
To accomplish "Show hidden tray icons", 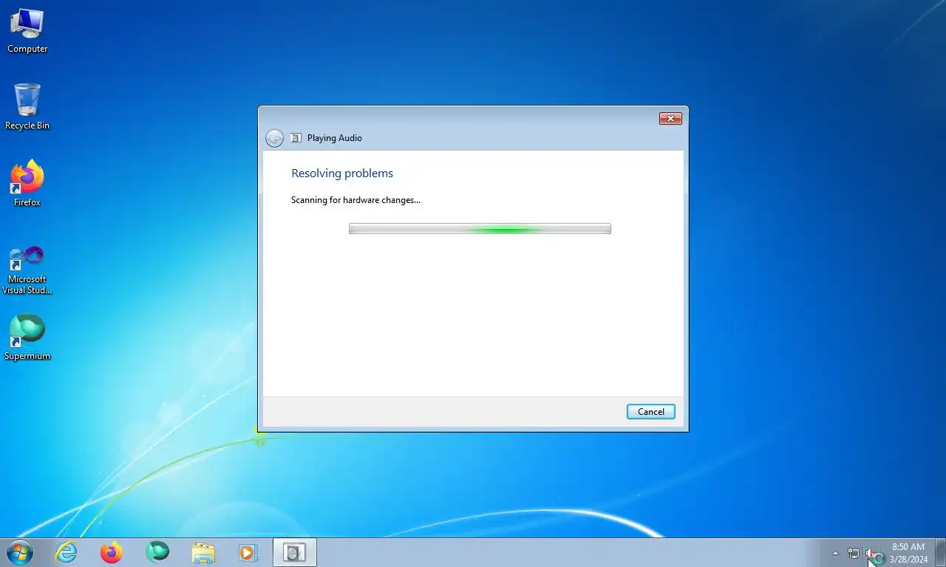I will coord(836,553).
